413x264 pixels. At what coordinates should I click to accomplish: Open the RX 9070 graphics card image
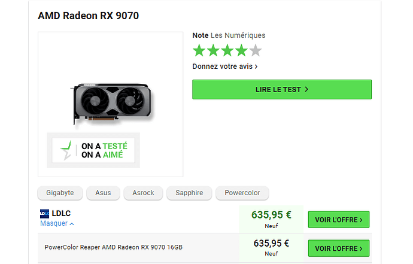pyautogui.click(x=112, y=104)
